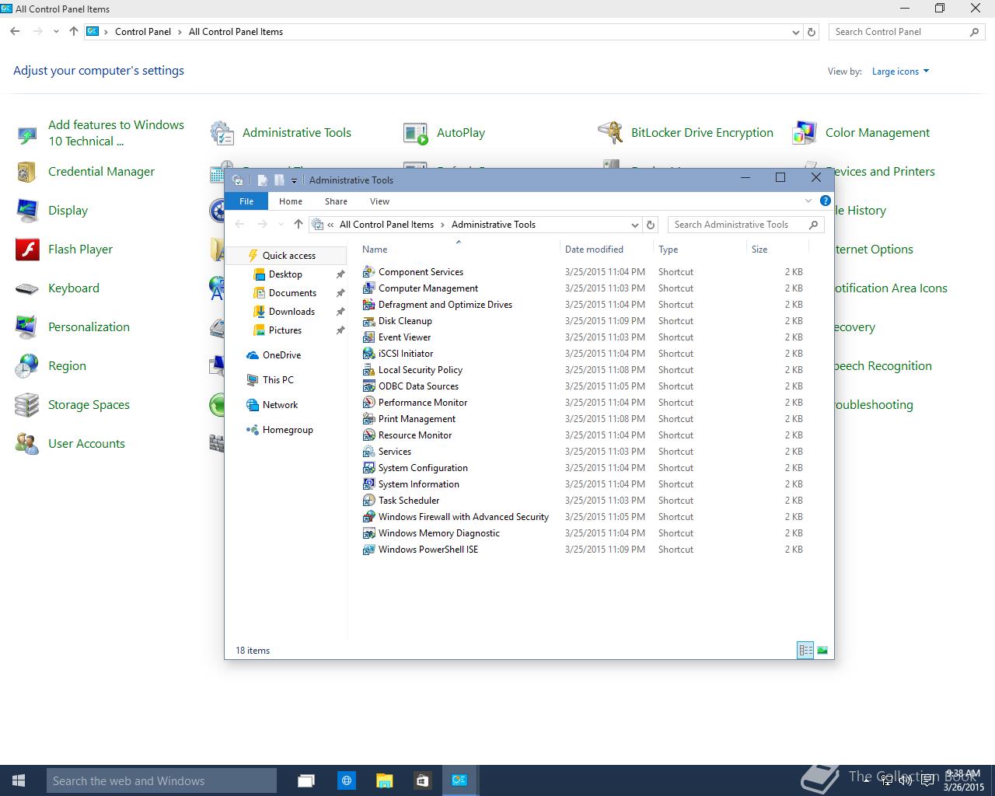
Task: Open the Store from the taskbar
Action: [x=422, y=780]
